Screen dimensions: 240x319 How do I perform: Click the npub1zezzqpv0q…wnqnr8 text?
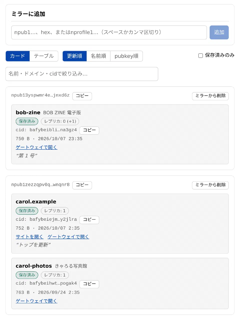[40, 185]
